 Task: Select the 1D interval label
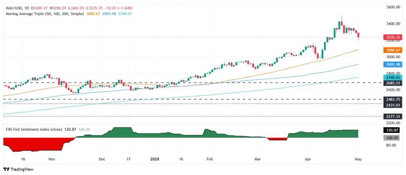pyautogui.click(x=27, y=8)
